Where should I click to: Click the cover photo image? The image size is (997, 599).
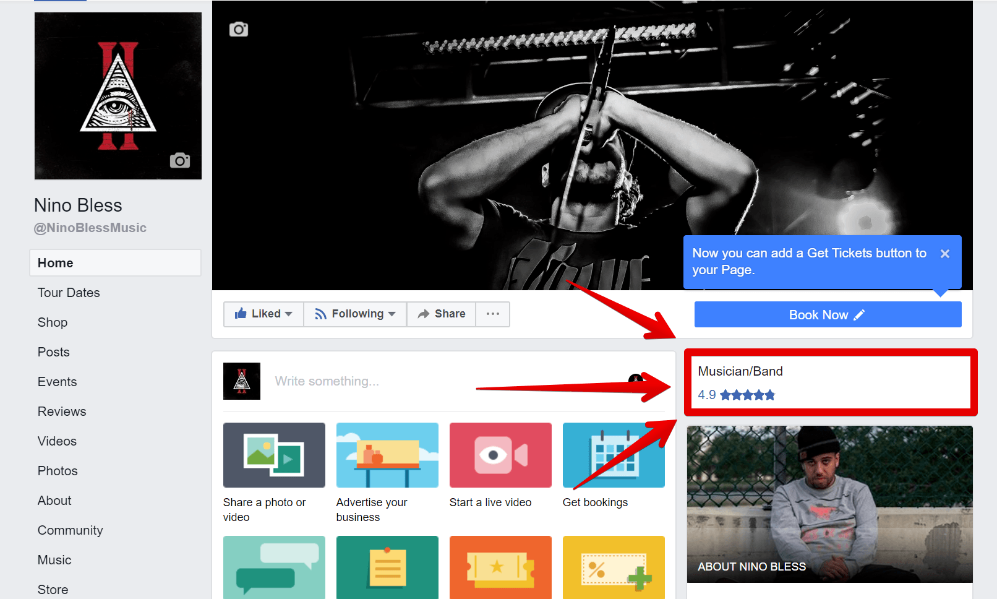[592, 145]
